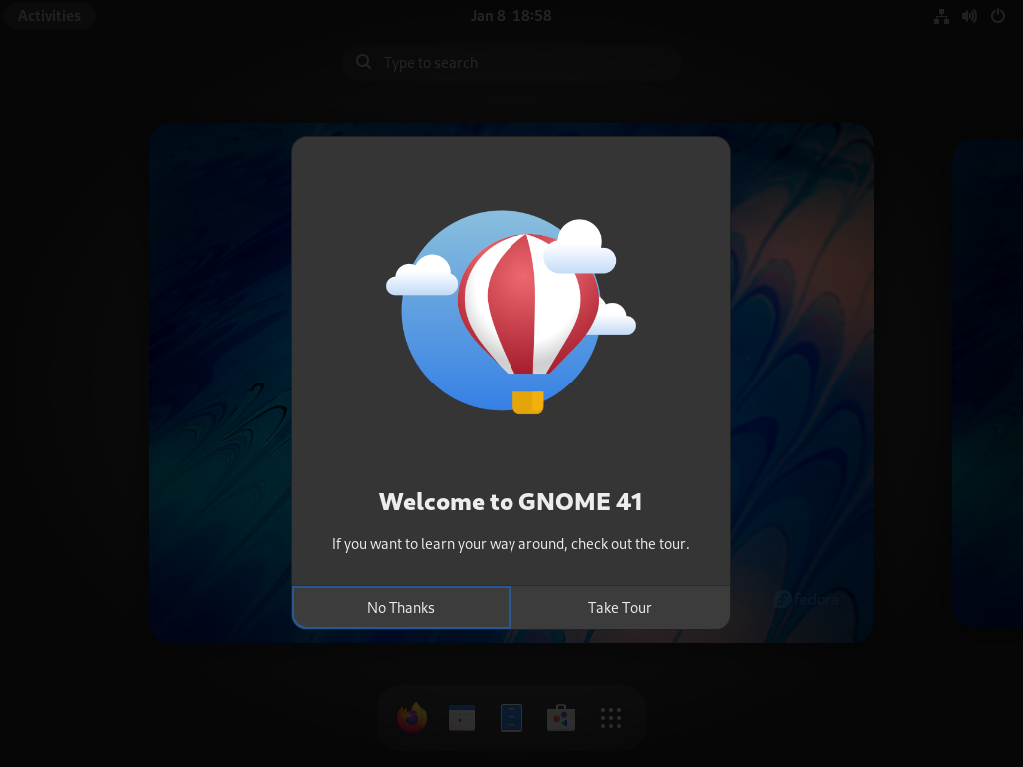The height and width of the screenshot is (767, 1023).
Task: Open the Activities overview button
Action: tap(49, 16)
